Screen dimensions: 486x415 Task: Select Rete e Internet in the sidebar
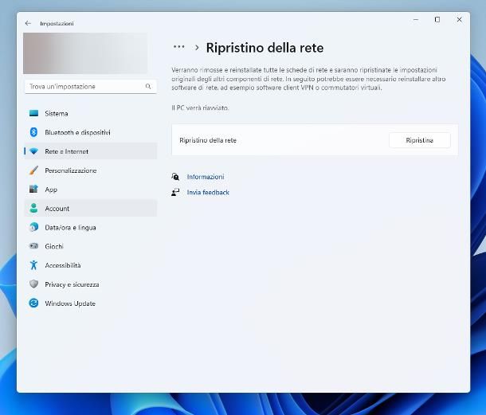point(91,151)
